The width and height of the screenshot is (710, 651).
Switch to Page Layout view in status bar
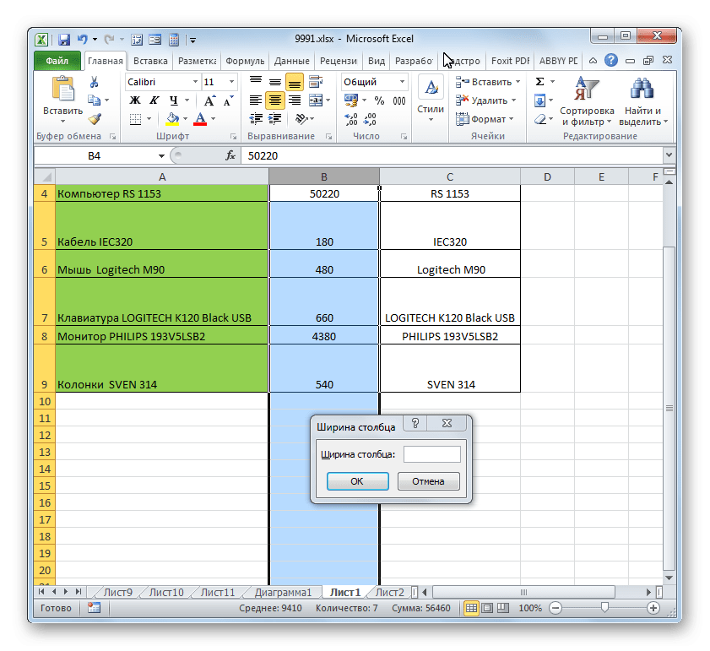click(x=487, y=608)
